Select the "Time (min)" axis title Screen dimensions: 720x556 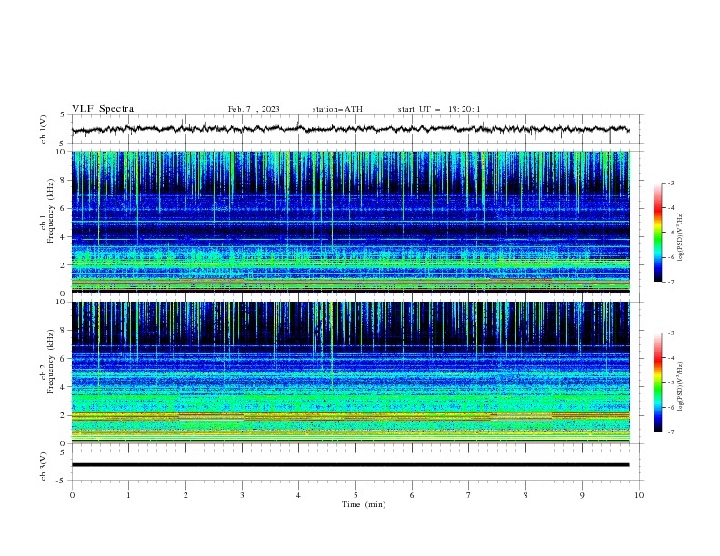click(x=364, y=504)
